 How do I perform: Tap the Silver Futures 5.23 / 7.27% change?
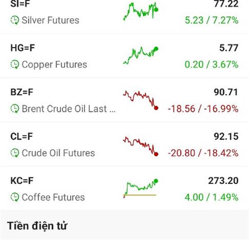click(x=212, y=20)
